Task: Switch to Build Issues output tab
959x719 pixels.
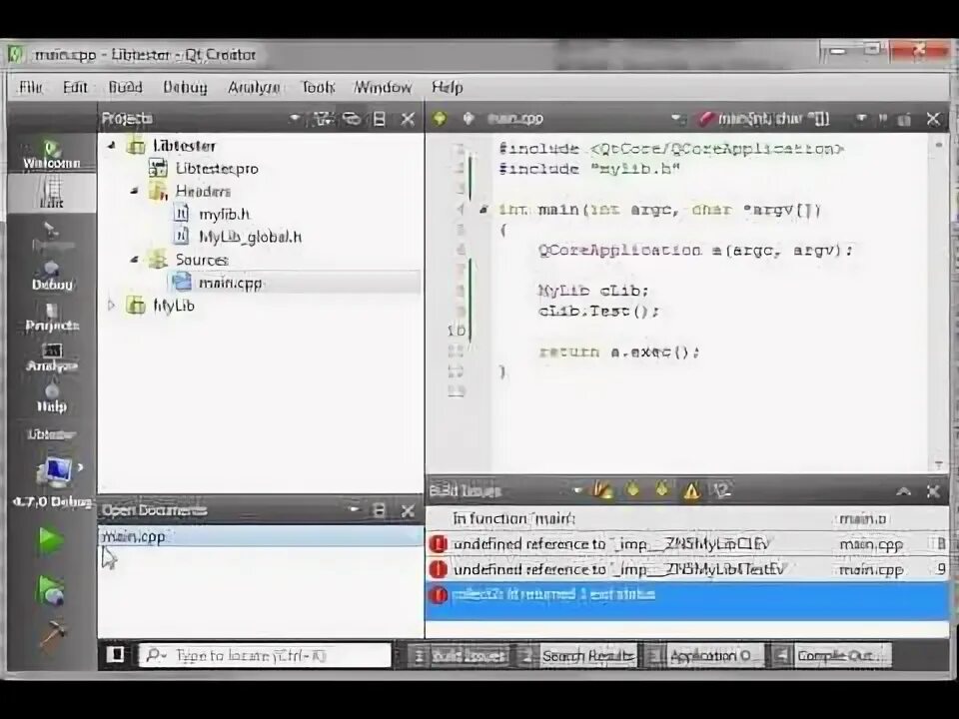Action: click(x=462, y=655)
